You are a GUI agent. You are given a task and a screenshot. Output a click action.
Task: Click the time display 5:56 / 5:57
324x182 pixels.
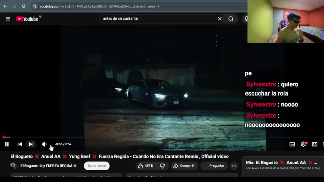click(x=63, y=144)
